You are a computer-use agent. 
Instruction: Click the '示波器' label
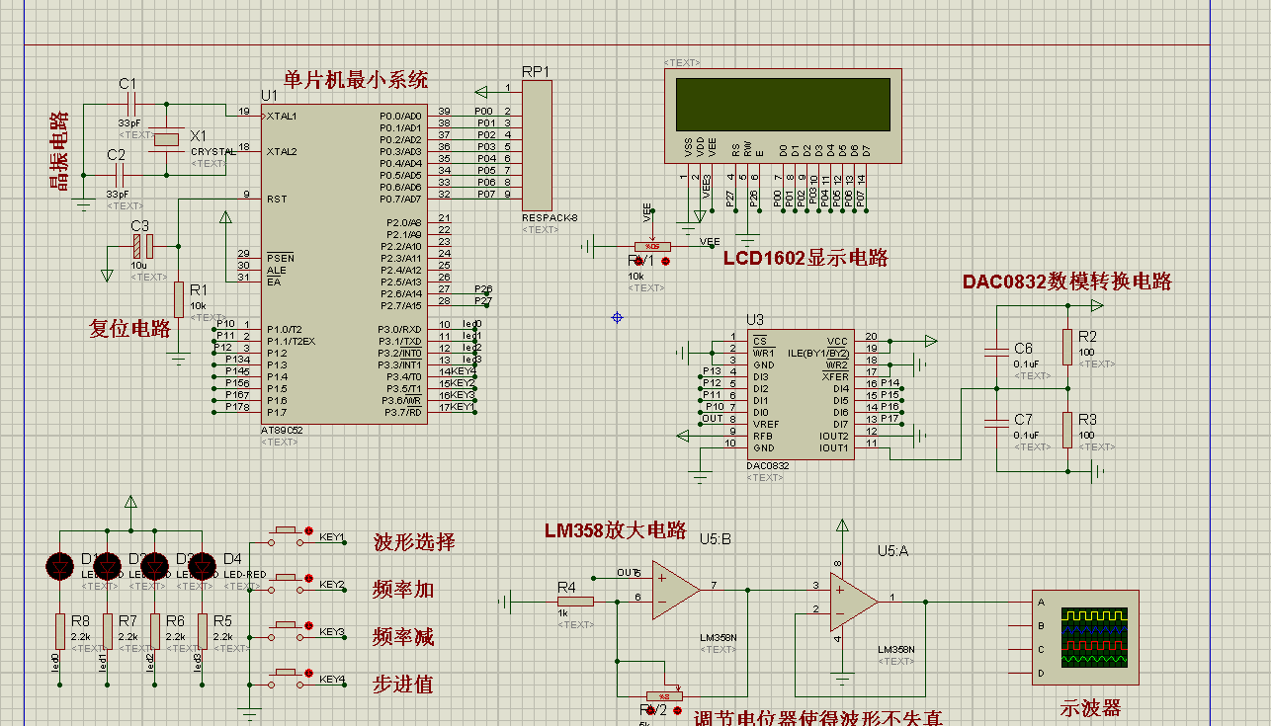point(1090,708)
